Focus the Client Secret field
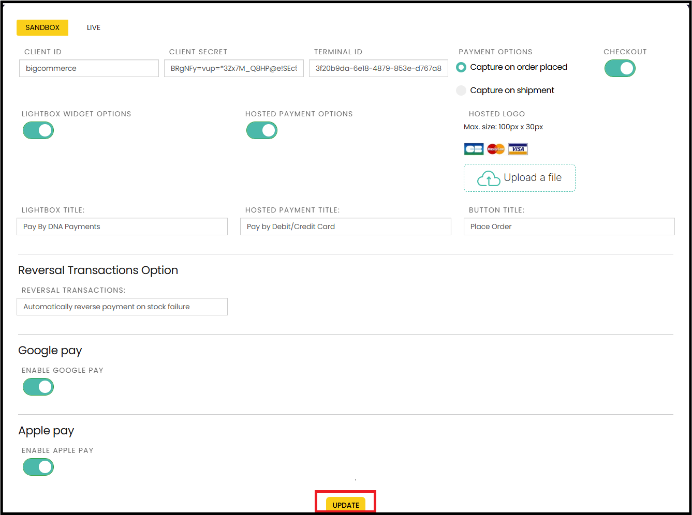This screenshot has width=692, height=515. (x=234, y=68)
